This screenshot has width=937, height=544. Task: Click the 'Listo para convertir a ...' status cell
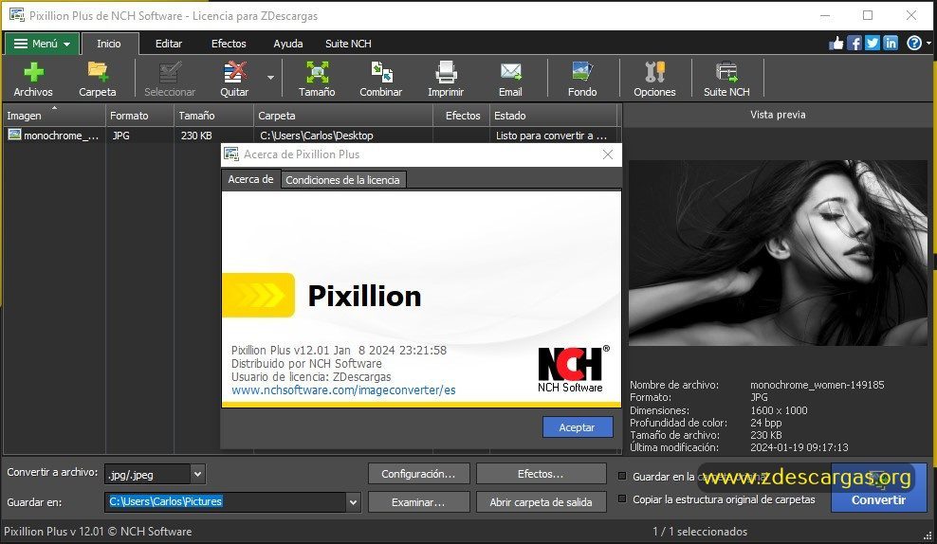click(551, 136)
